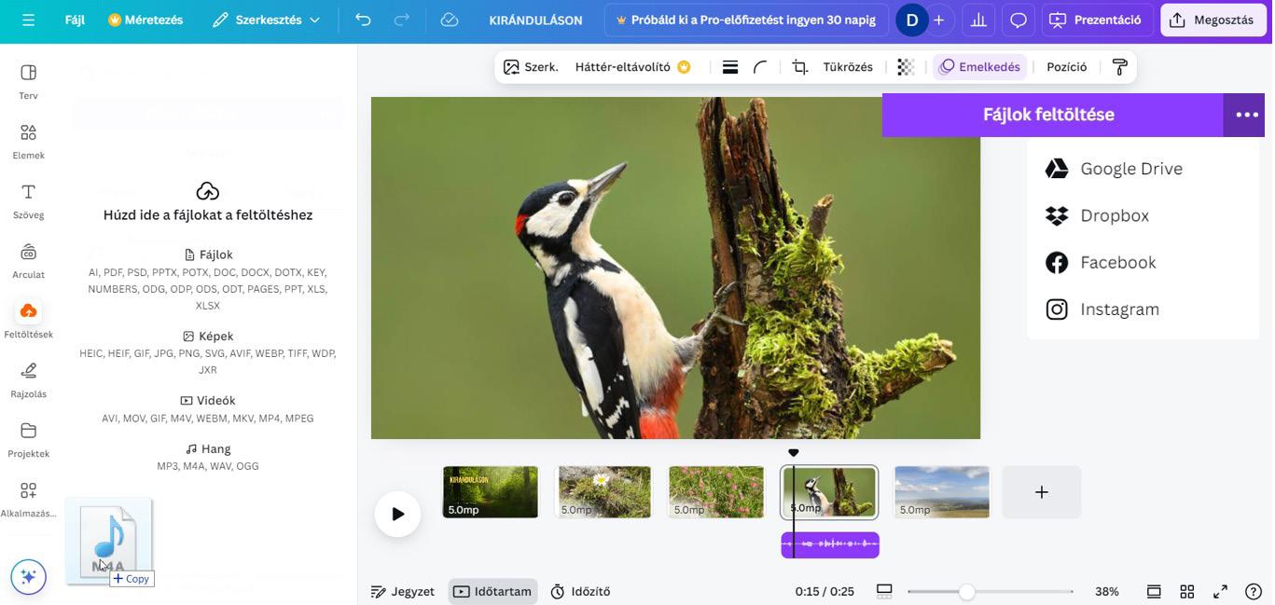The image size is (1275, 605).
Task: Select the purple audio track clip
Action: point(830,544)
